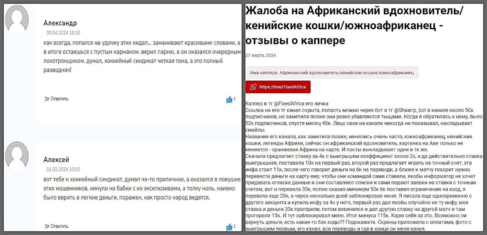Click the timestamp 09.04.2024 18:10

click(63, 33)
